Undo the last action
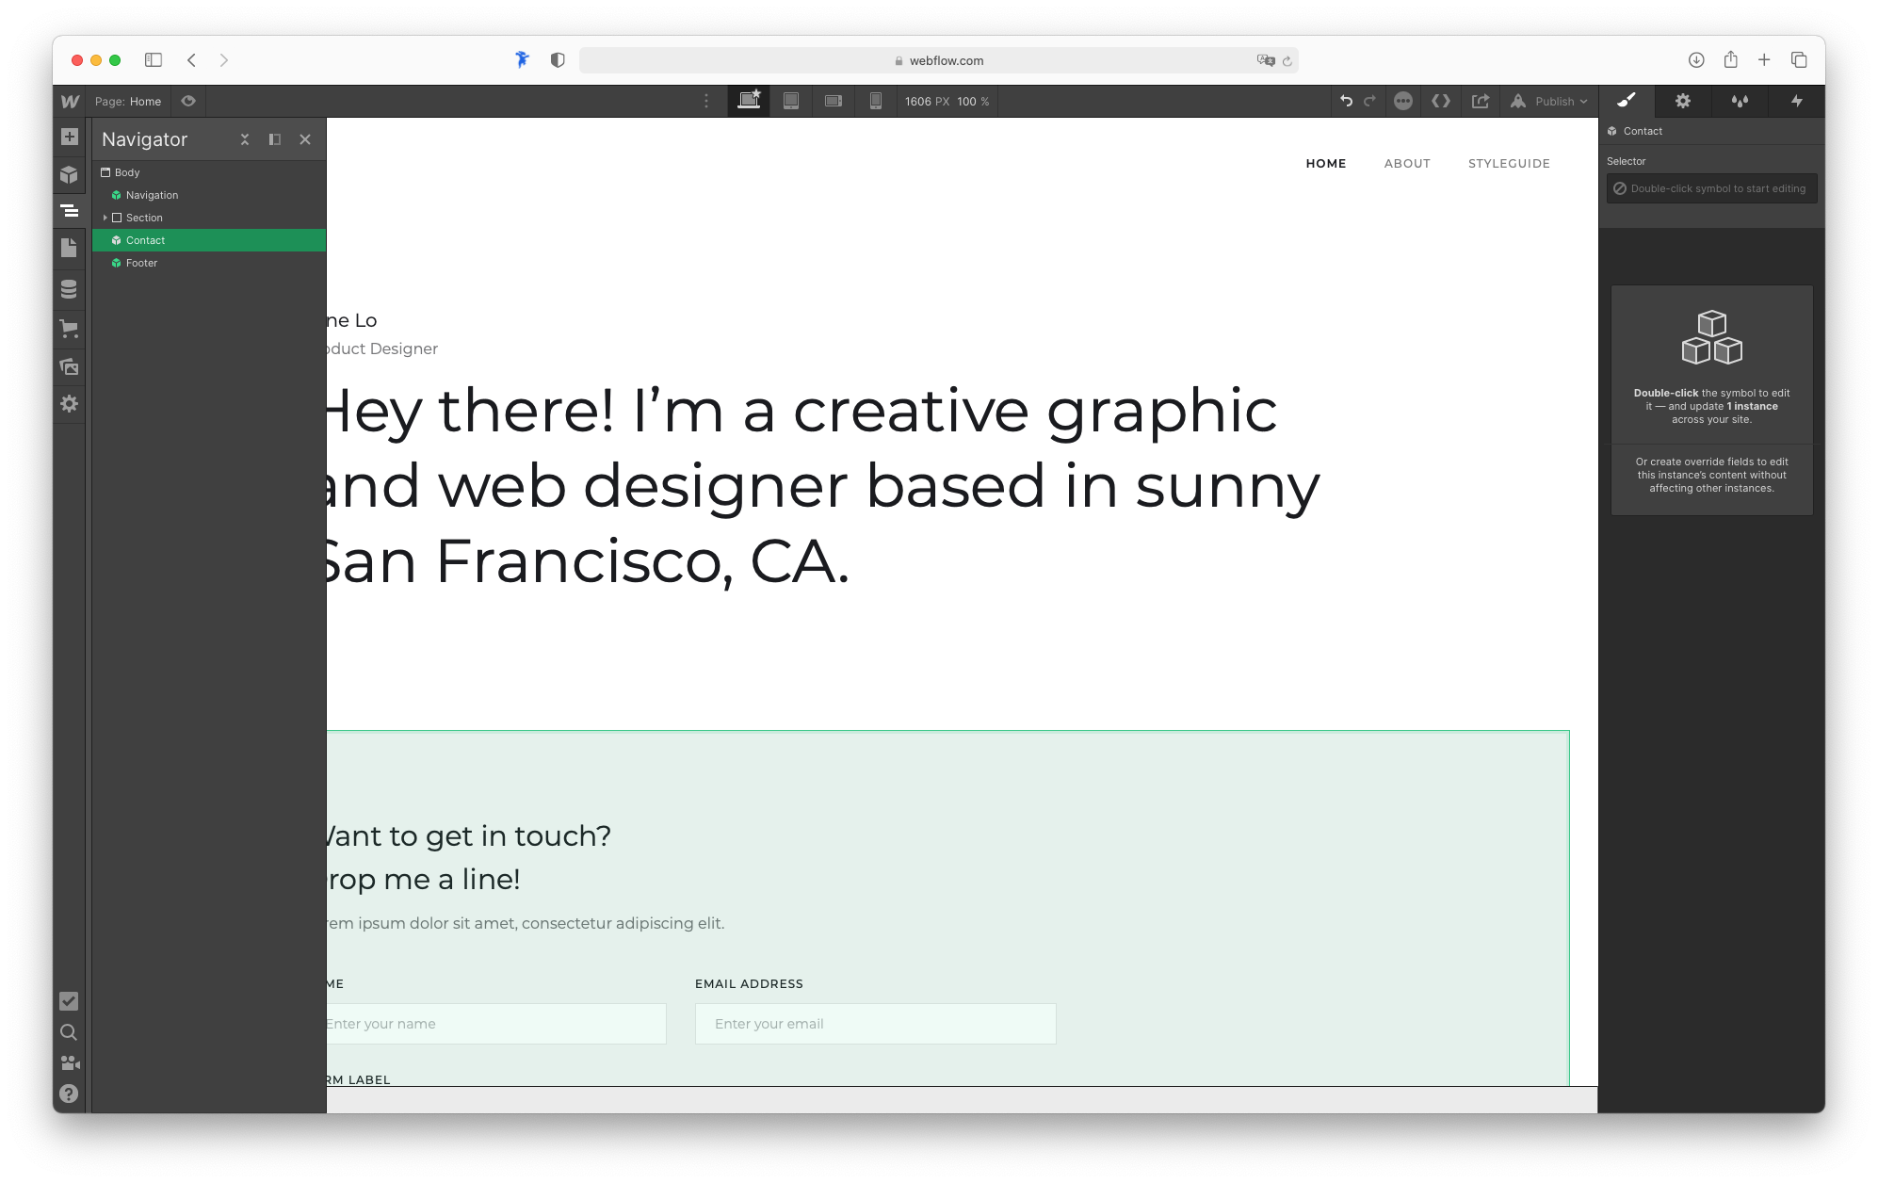The height and width of the screenshot is (1183, 1878). [x=1345, y=101]
